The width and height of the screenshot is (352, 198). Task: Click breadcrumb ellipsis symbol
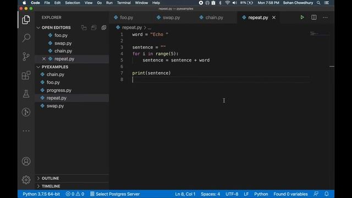[150, 28]
